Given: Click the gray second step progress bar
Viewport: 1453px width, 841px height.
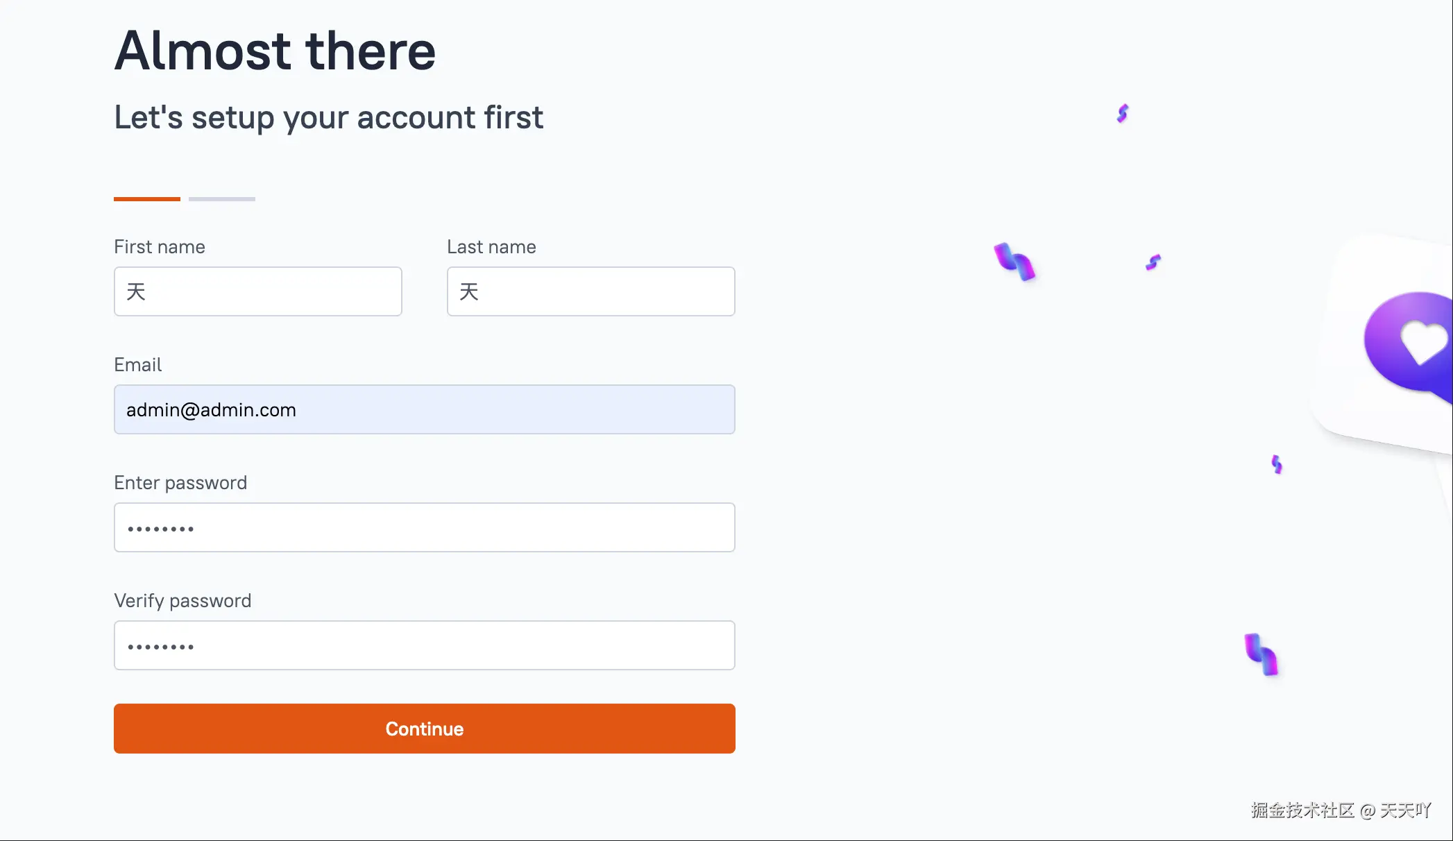Looking at the screenshot, I should coord(222,199).
